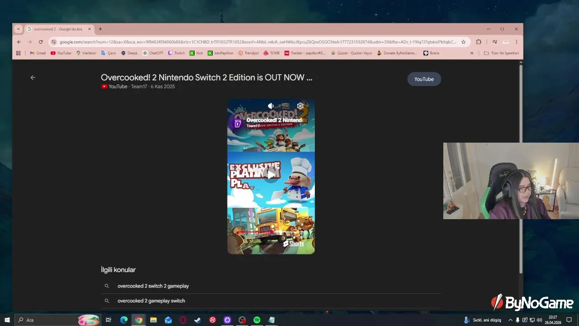This screenshot has width=579, height=326.
Task: Open ChatGPT bookmark
Action: (x=153, y=53)
